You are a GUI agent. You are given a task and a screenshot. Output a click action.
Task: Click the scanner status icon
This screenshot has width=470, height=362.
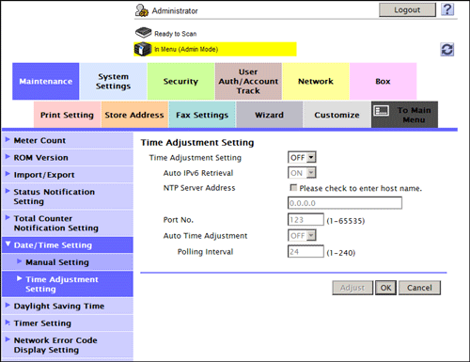tap(143, 32)
